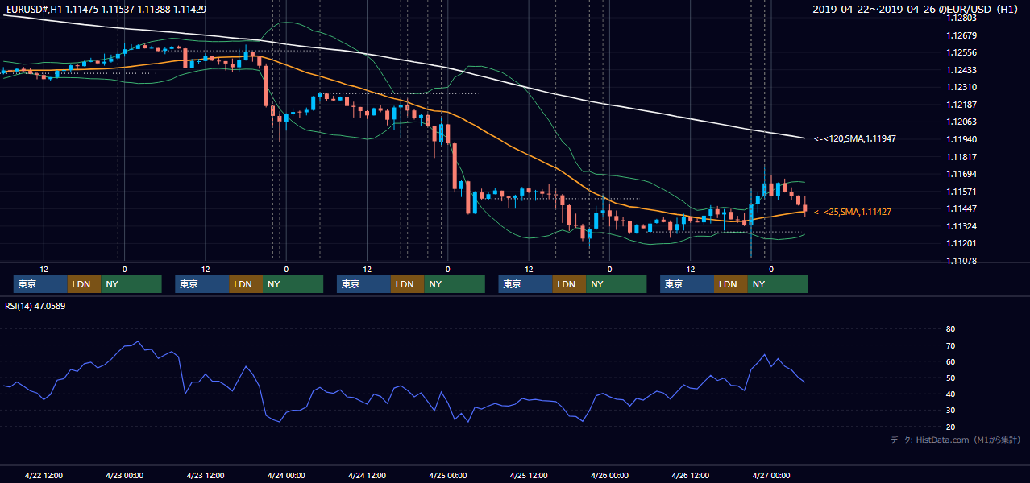1030x483 pixels.
Task: Click price axis value 1.12679
Action: [x=962, y=35]
